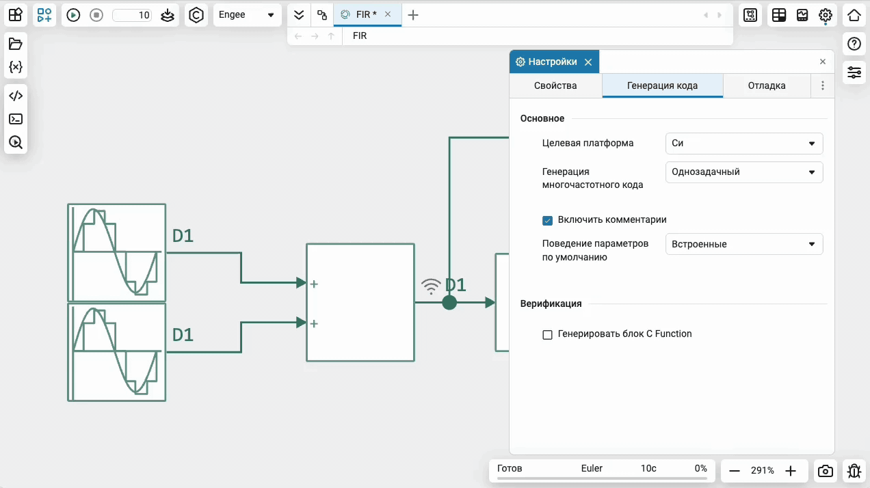Screen dimensions: 870x488
Task: Take a canvas screenshot camera icon
Action: [x=826, y=471]
